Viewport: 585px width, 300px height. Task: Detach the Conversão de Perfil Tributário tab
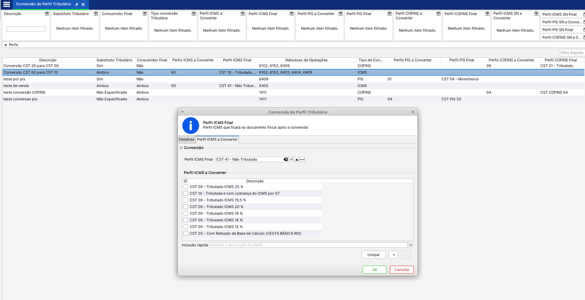[77, 4]
